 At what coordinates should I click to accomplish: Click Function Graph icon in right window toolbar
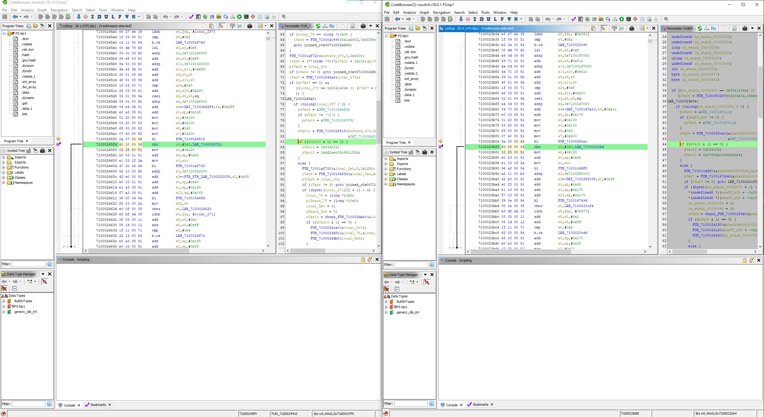point(615,19)
